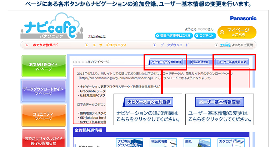
Task: Click orange arrow icon beside ユーザーズコミュニティ
Action: click(x=87, y=45)
